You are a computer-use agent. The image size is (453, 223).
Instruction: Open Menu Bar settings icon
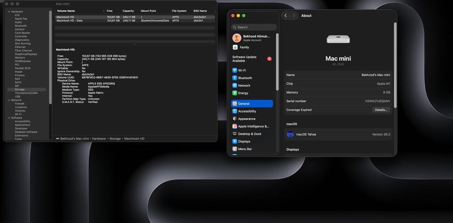click(235, 149)
